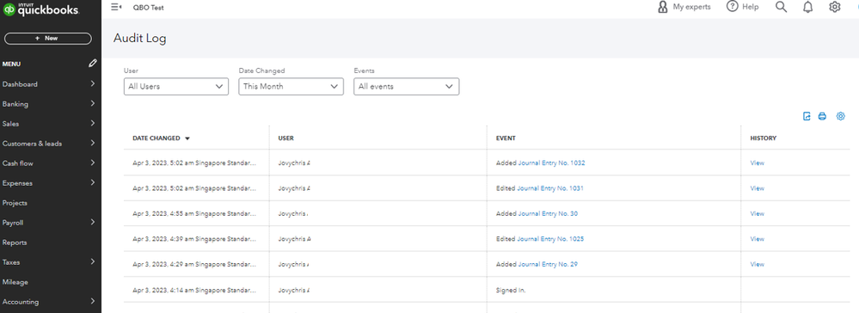Collapse the navigation menu with the hamburger icon
Image resolution: width=859 pixels, height=313 pixels.
pos(116,7)
